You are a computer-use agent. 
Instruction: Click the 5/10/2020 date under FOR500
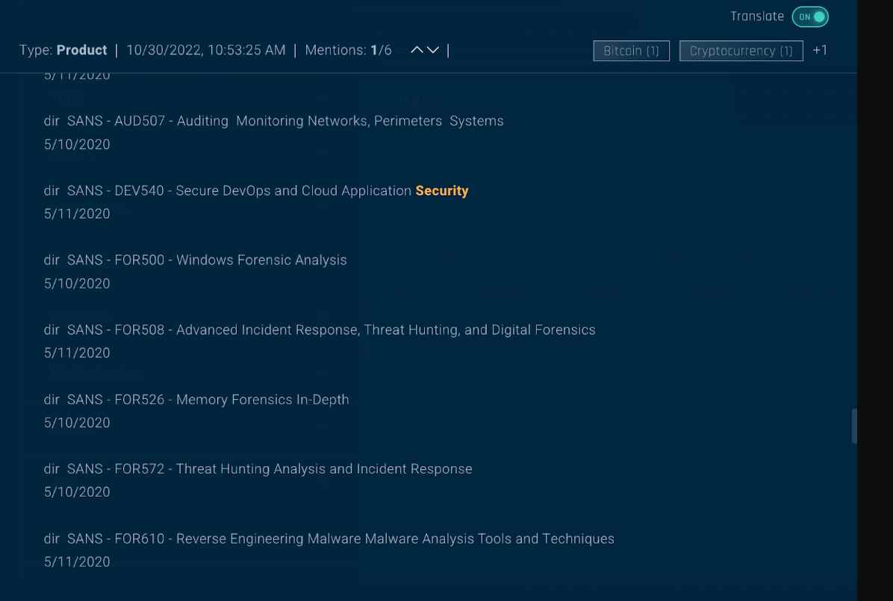tap(77, 284)
